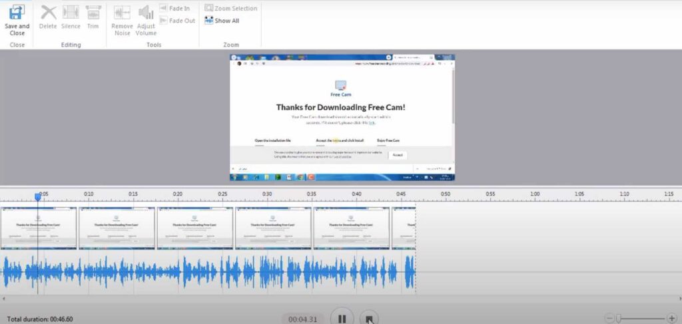The width and height of the screenshot is (682, 324).
Task: Stop playback with the stop button
Action: [369, 319]
